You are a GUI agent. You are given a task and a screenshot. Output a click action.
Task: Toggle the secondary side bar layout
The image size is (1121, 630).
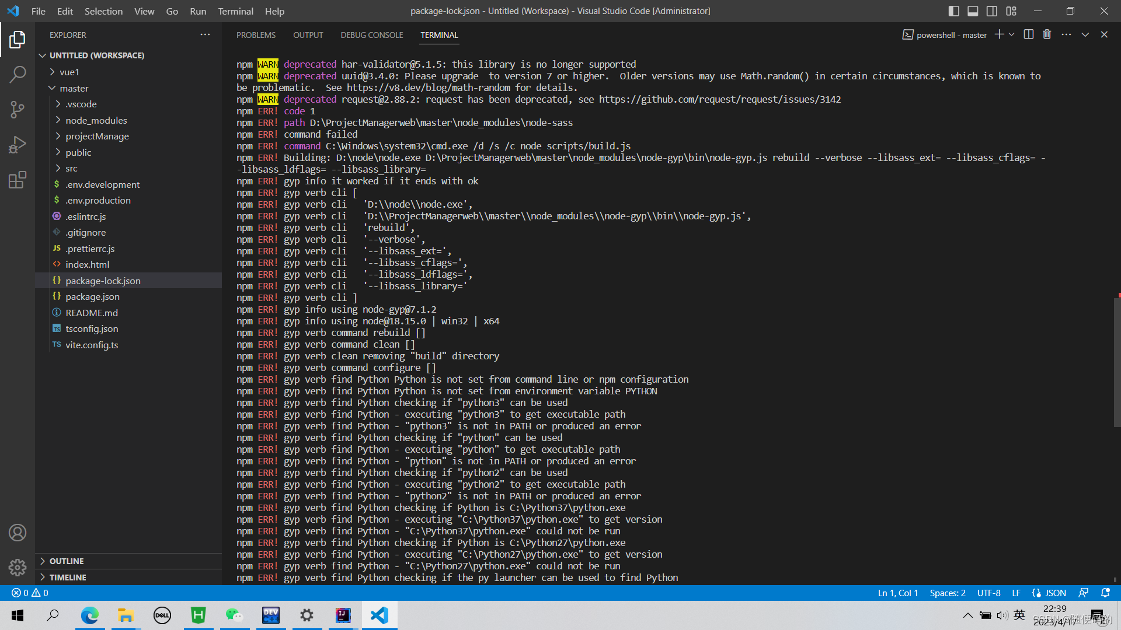pyautogui.click(x=992, y=11)
